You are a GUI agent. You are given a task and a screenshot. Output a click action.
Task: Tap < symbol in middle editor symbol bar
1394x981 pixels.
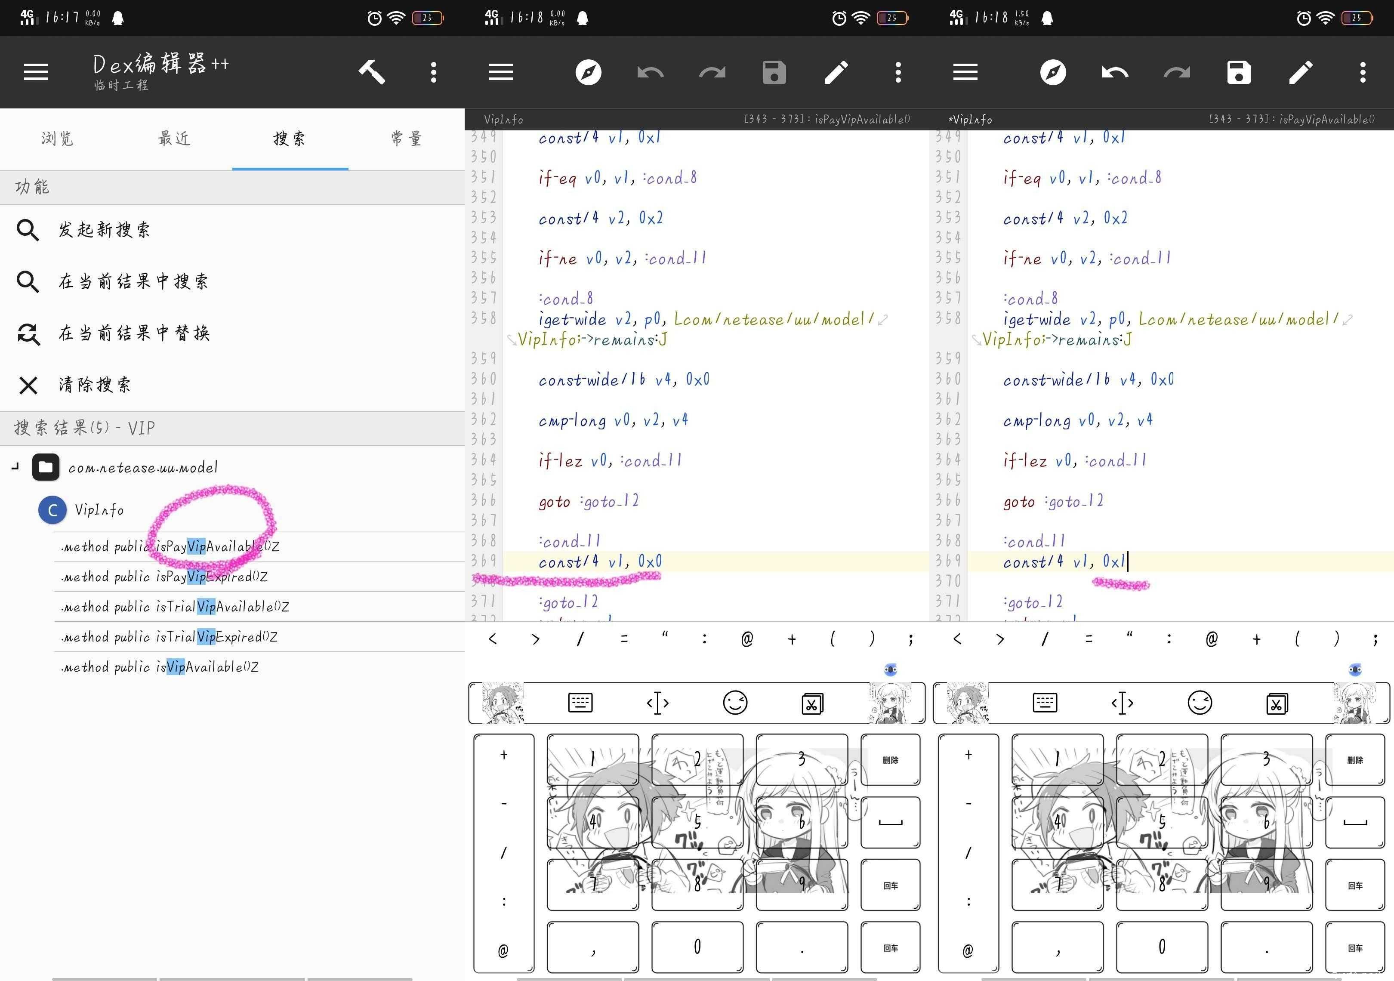click(492, 639)
